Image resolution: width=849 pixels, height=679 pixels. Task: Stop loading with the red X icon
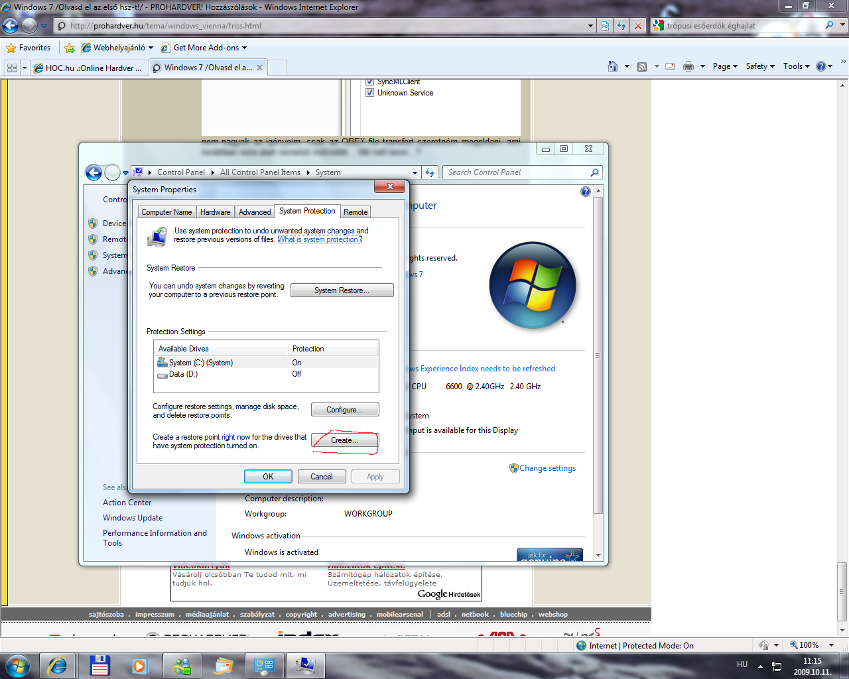pos(638,26)
